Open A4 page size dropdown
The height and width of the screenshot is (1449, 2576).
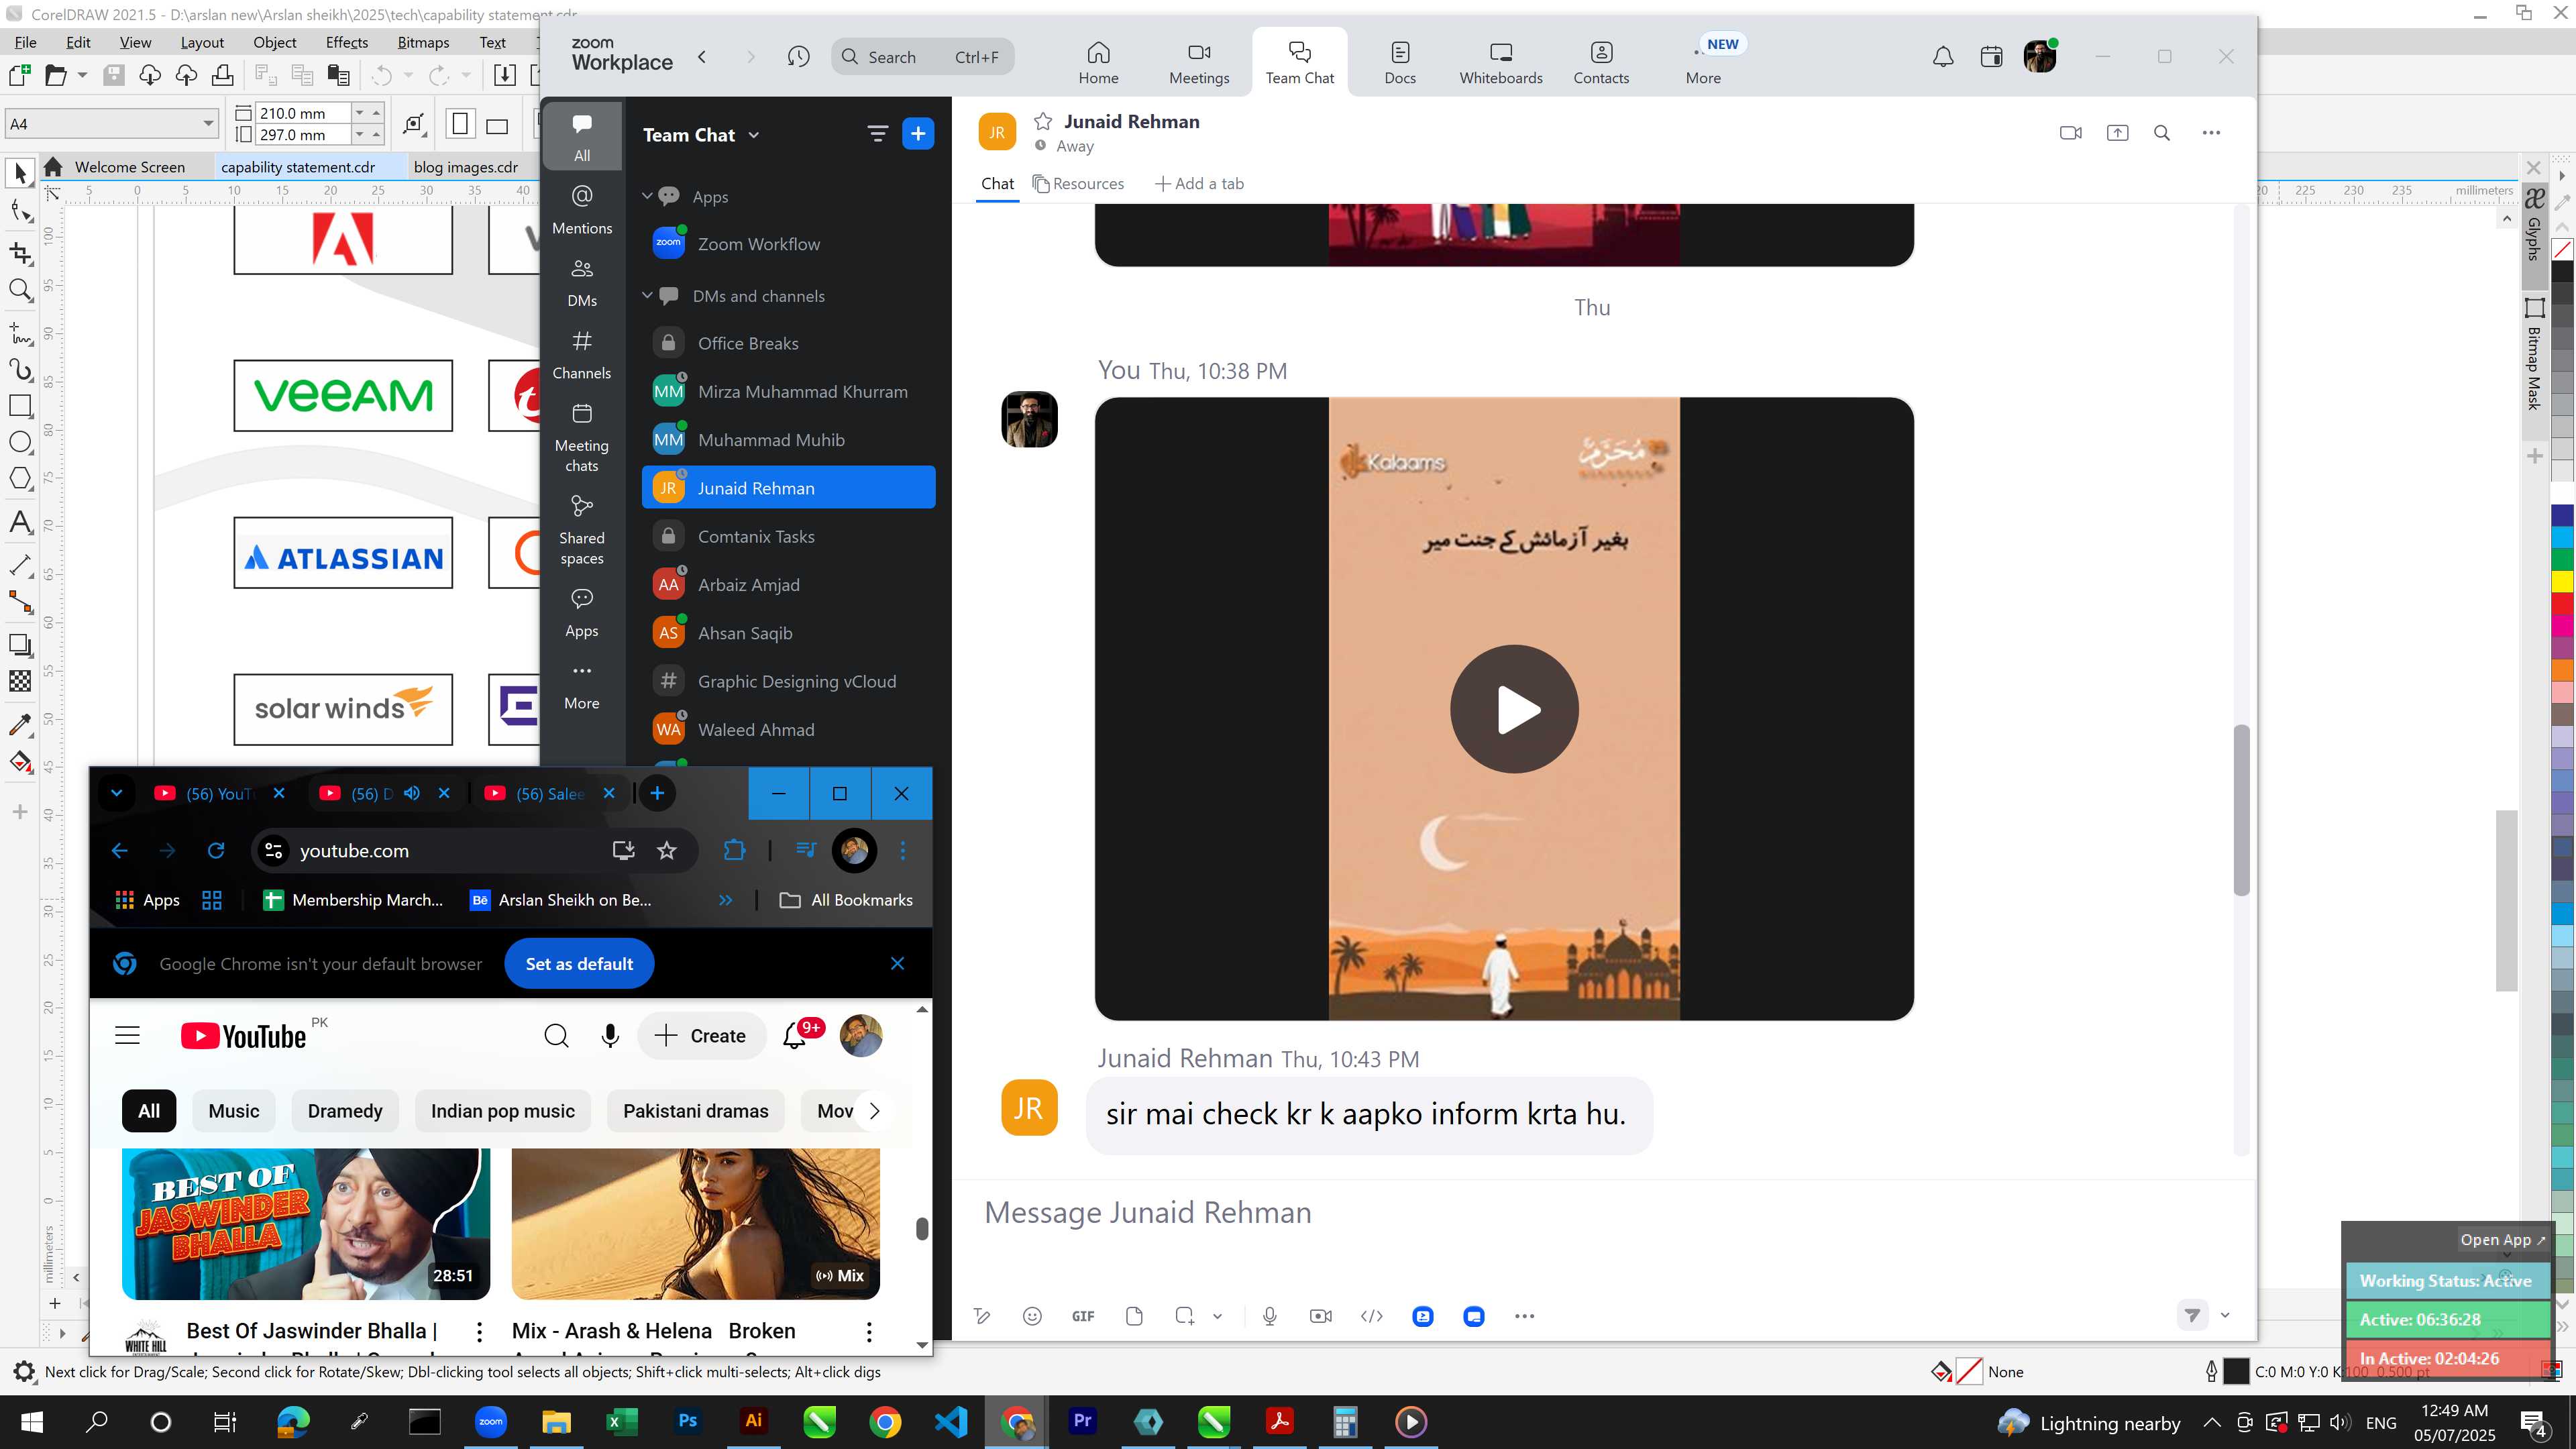208,124
